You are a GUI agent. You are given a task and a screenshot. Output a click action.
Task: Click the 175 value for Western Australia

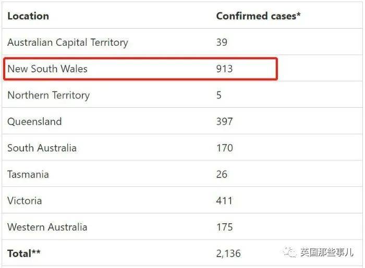225,227
